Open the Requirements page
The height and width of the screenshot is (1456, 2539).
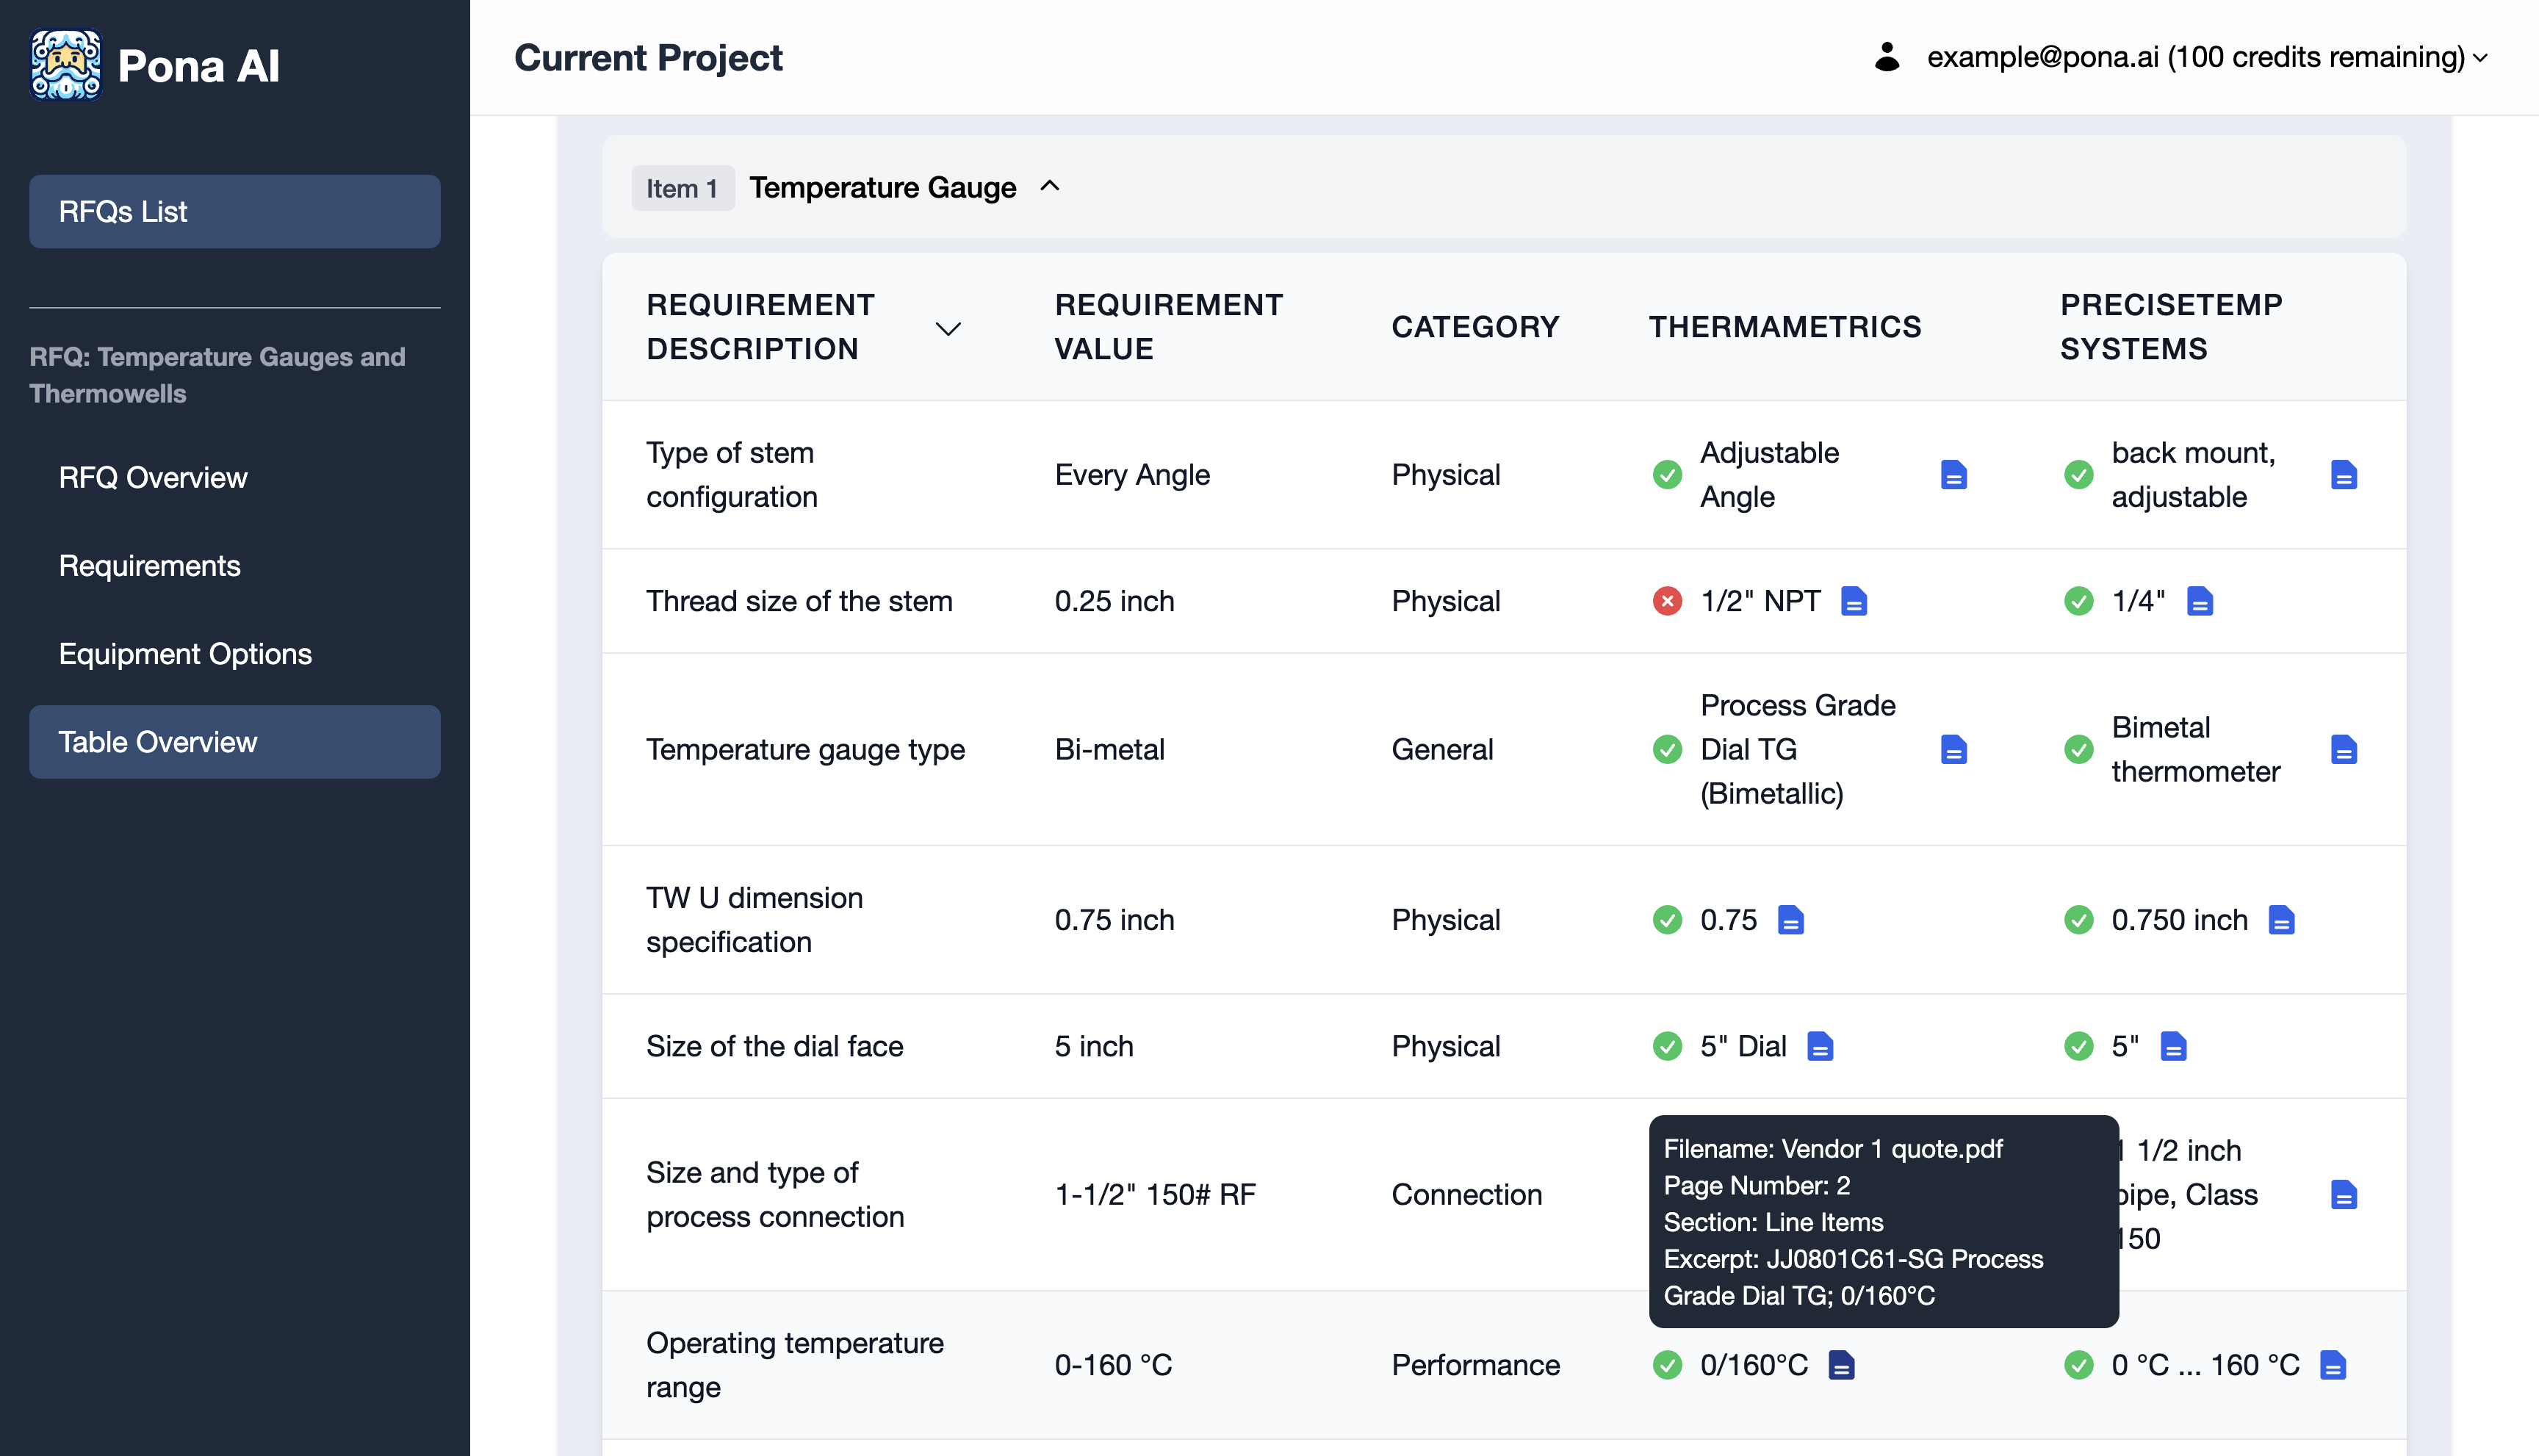(150, 566)
